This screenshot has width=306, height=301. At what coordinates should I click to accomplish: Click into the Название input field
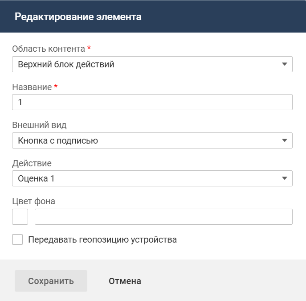tap(152, 102)
